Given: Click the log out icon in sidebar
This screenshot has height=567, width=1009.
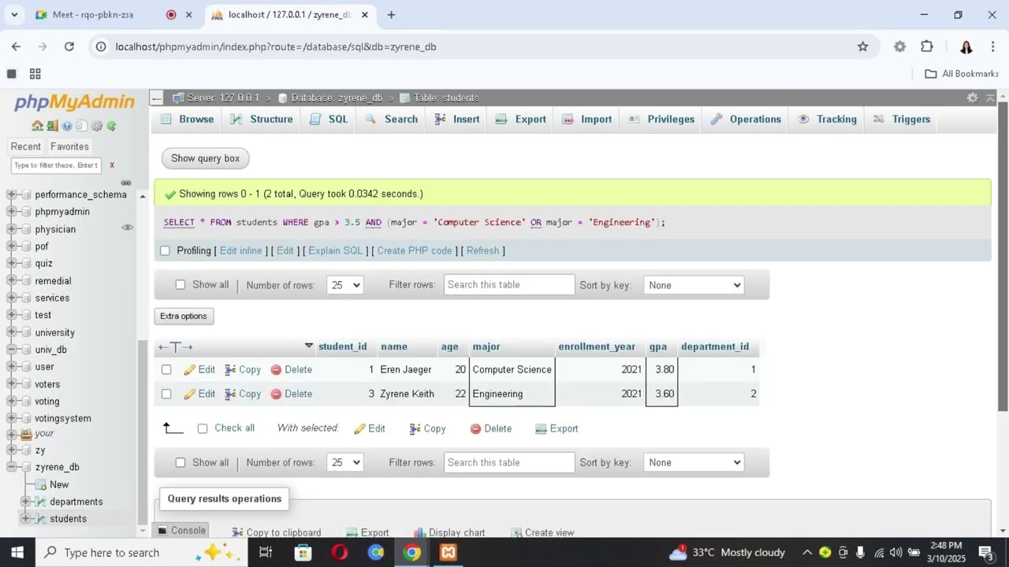Looking at the screenshot, I should click(x=52, y=126).
